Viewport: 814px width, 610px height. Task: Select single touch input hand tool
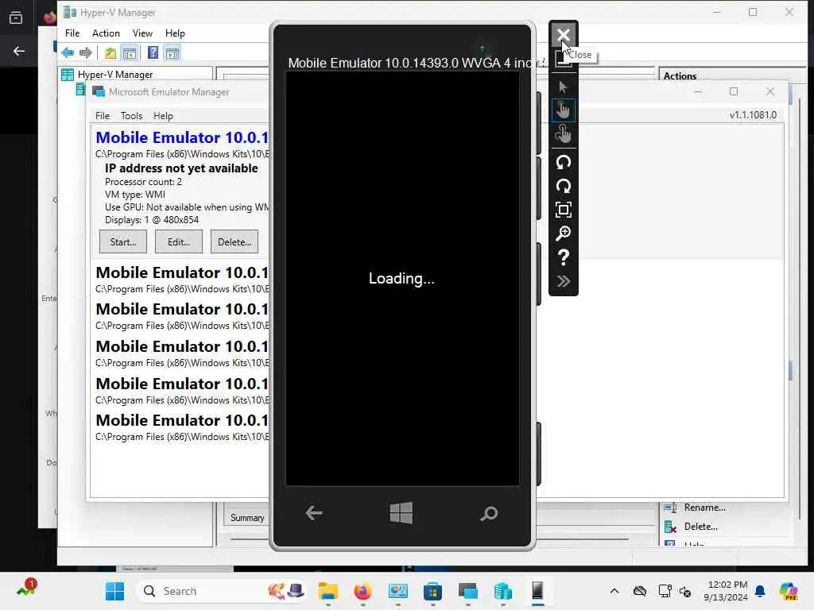pos(564,110)
